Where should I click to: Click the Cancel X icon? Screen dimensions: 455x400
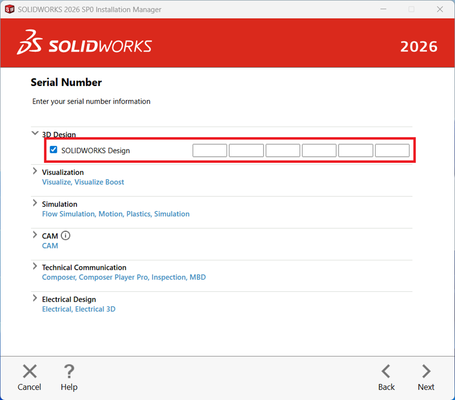click(30, 371)
